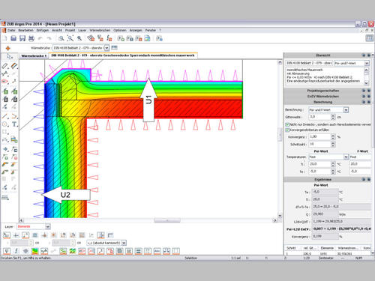Screen dimensions: 375x281
Task: Click the Abc labels display icon at the bottom
Action: point(157,251)
